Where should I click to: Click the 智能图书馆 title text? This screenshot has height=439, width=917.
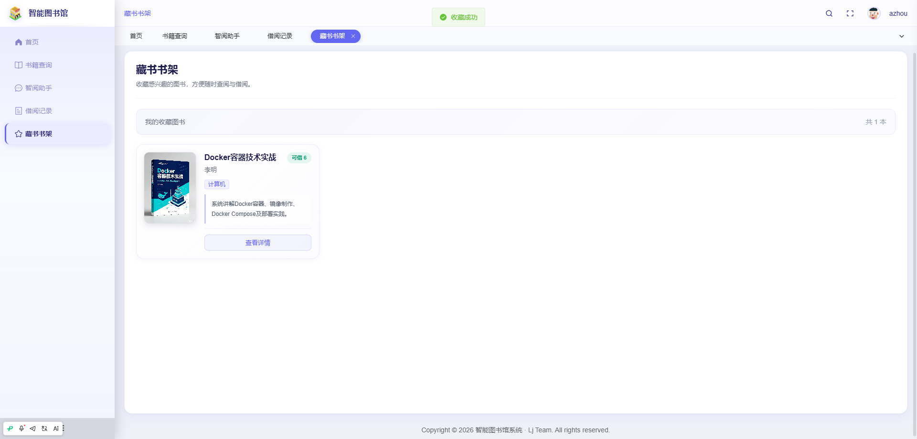click(x=48, y=13)
